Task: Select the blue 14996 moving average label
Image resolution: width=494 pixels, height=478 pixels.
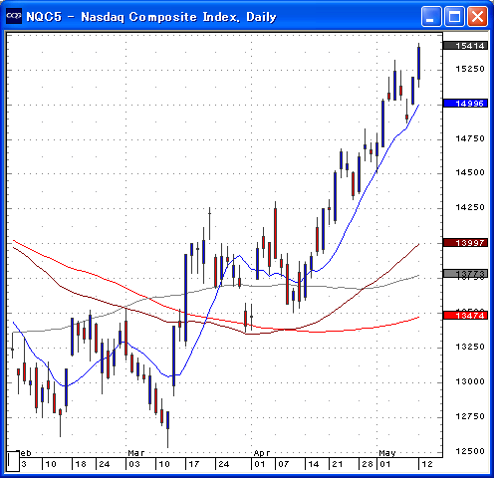Action: [465, 104]
